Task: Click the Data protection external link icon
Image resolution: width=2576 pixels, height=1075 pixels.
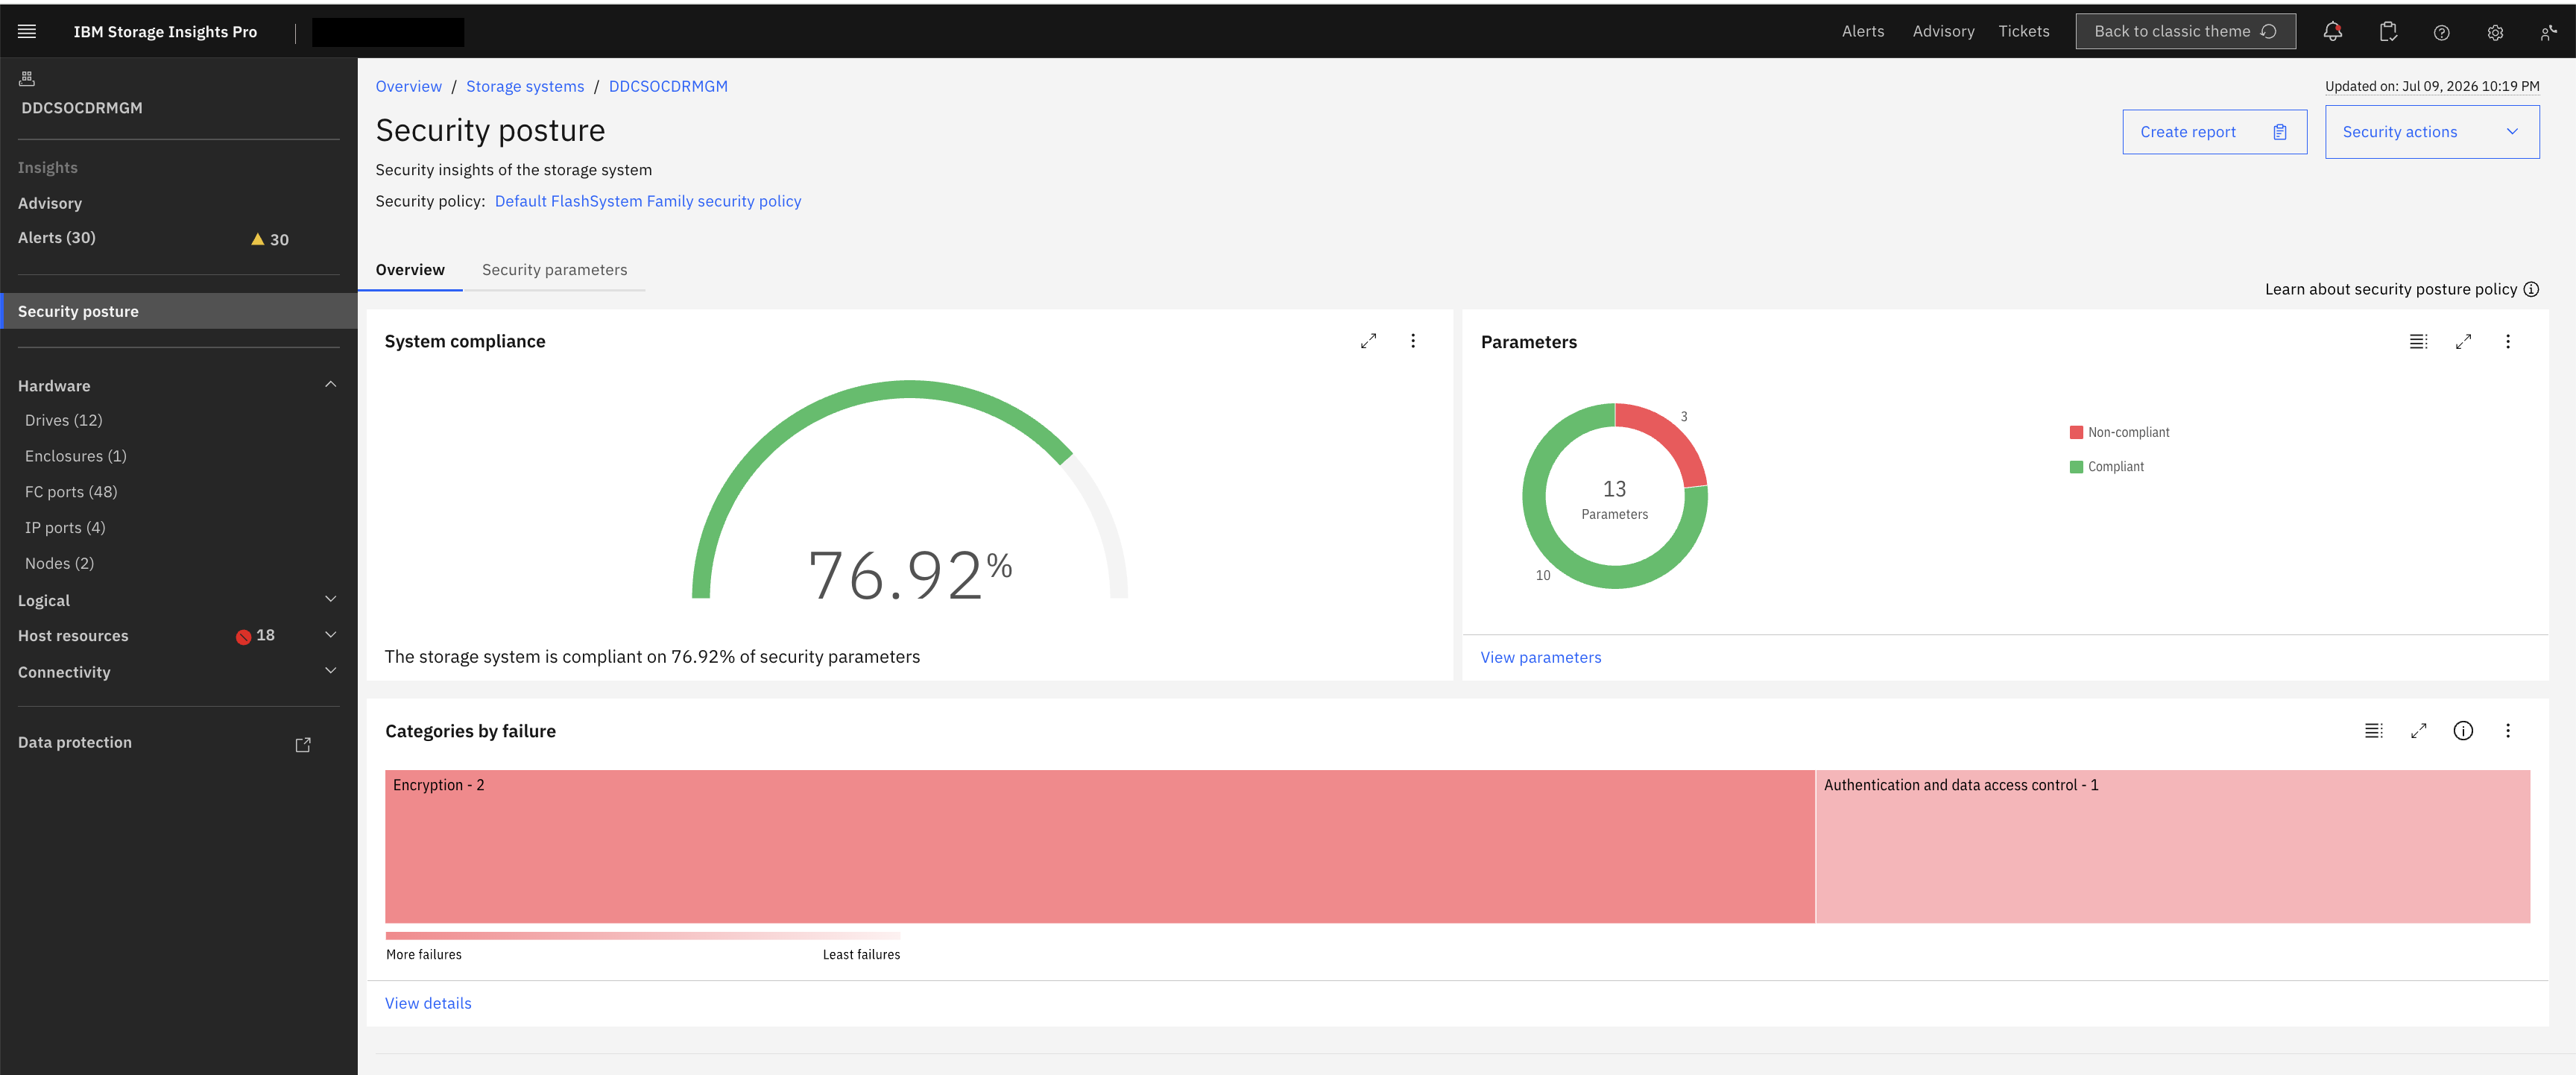Action: point(303,744)
